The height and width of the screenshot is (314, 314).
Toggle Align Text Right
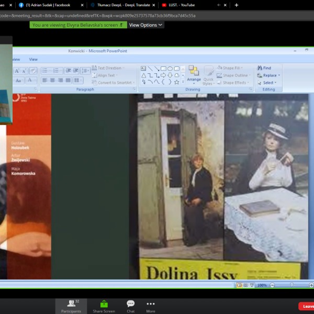click(x=60, y=81)
